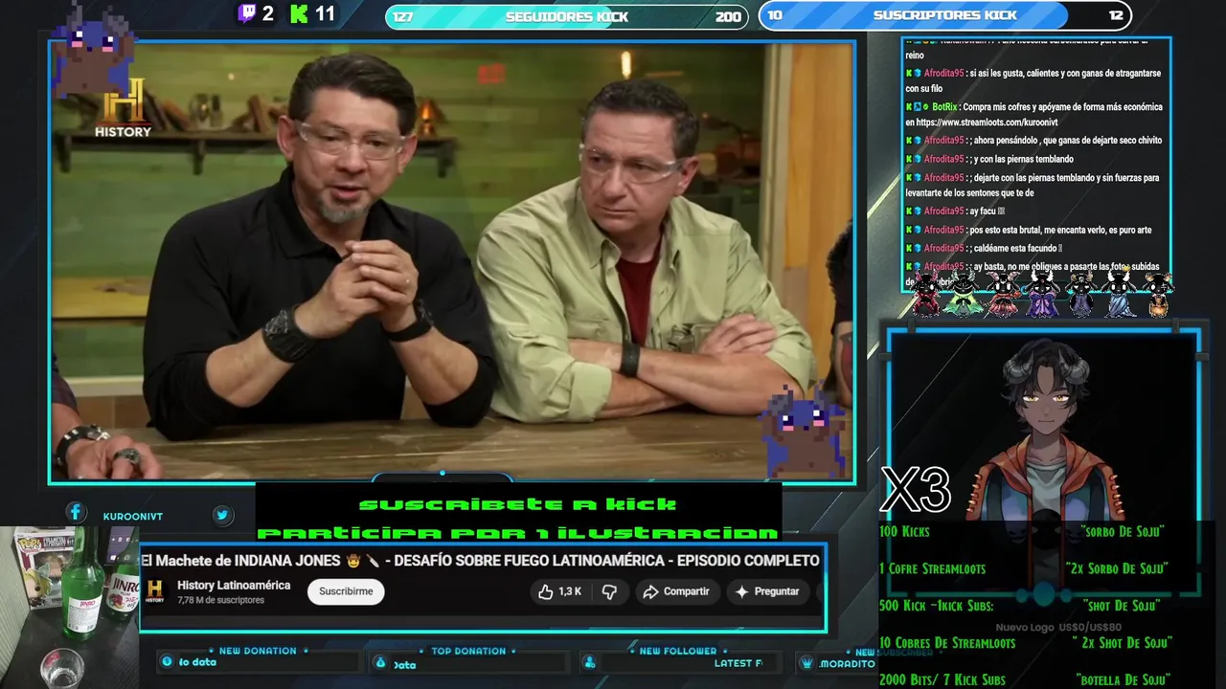This screenshot has width=1226, height=689.
Task: Click the 'X3' multiplier text
Action: click(x=915, y=491)
